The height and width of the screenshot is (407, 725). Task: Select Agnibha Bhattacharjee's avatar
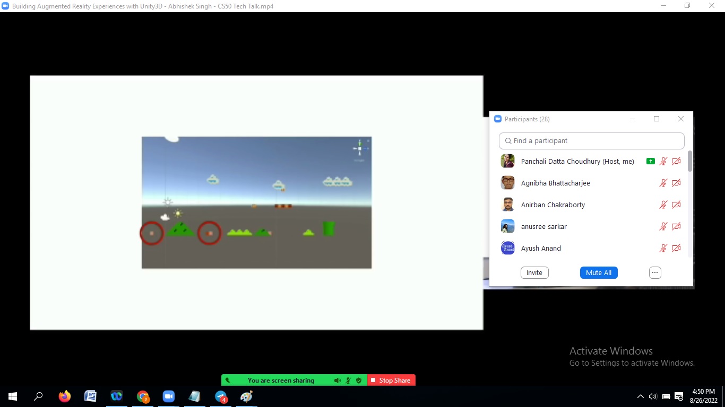coord(508,183)
